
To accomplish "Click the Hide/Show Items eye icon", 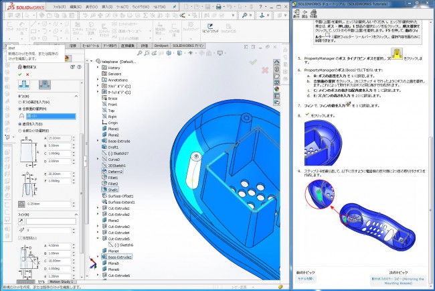I will pos(191,53).
